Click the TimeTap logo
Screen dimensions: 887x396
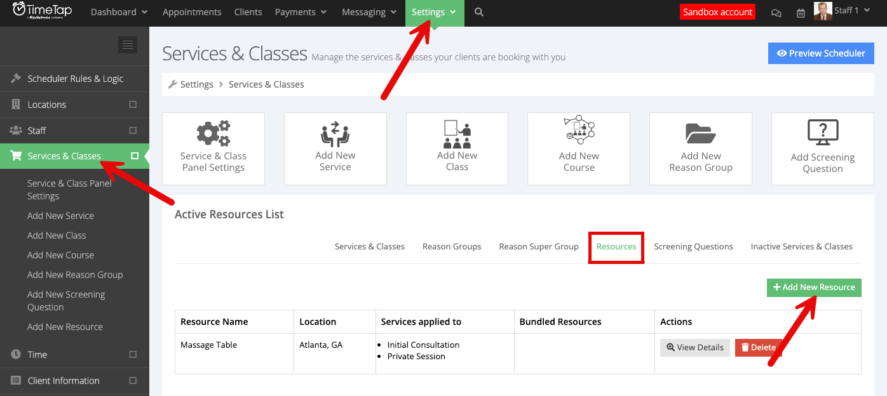coord(42,10)
